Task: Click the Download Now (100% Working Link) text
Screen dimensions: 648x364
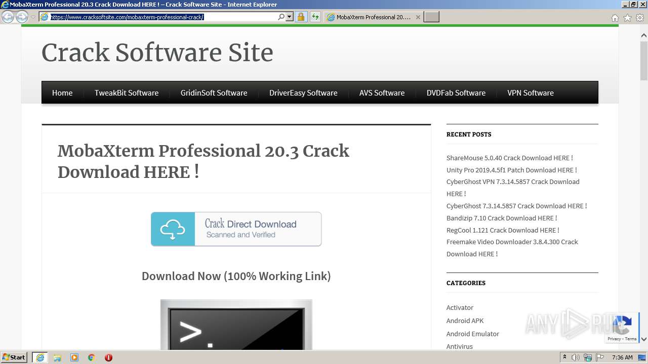Action: tap(236, 276)
